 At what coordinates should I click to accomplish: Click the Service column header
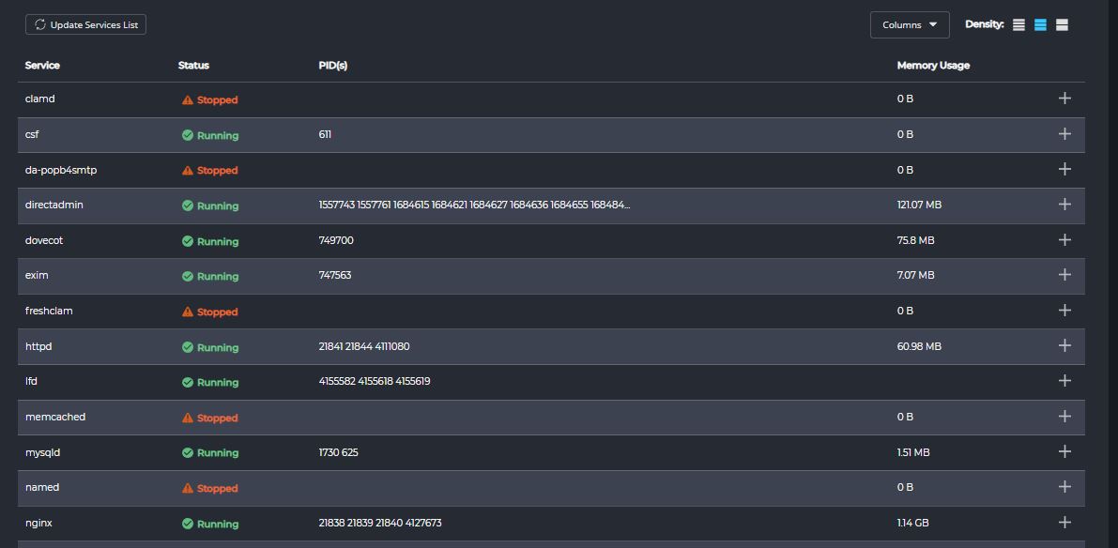coord(43,66)
